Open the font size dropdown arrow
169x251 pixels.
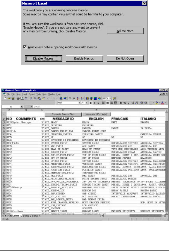[86, 103]
